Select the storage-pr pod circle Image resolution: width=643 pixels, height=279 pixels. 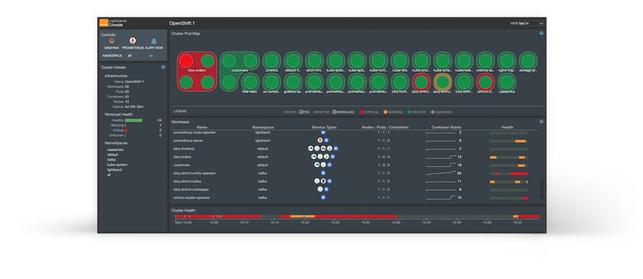[x=528, y=61]
